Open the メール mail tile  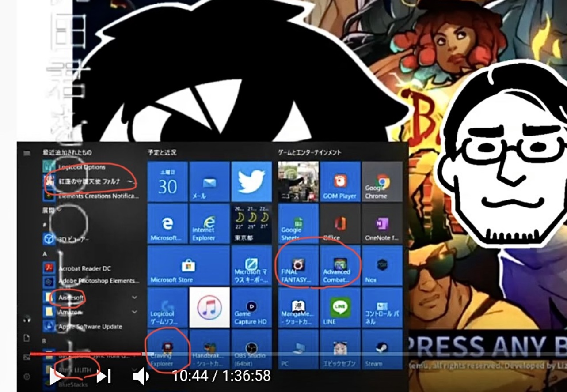209,182
